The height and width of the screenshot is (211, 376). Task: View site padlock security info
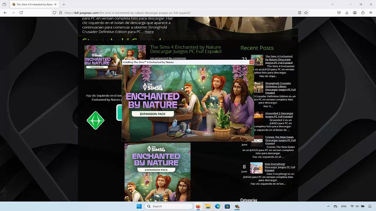[x=61, y=13]
